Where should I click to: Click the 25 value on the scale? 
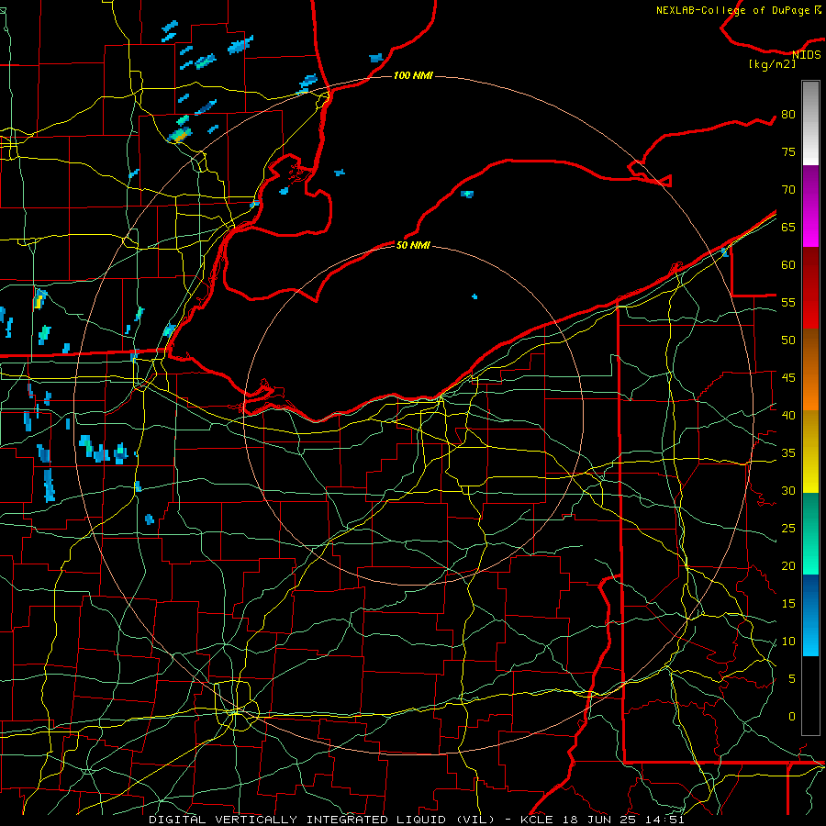(788, 529)
